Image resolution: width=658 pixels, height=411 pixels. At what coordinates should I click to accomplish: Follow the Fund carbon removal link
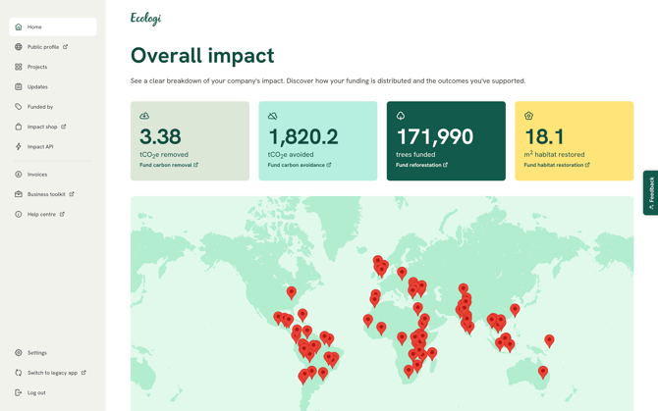point(168,165)
